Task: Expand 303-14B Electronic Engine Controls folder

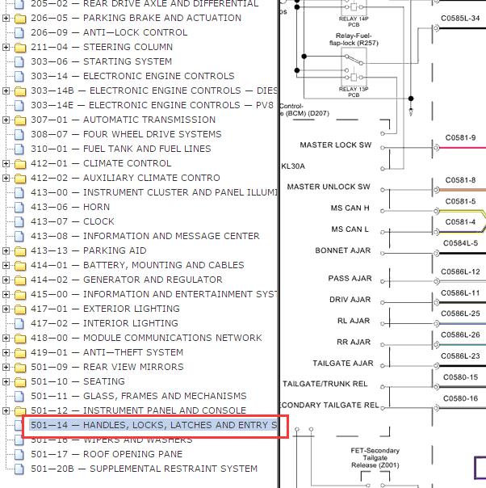Action: [x=6, y=90]
